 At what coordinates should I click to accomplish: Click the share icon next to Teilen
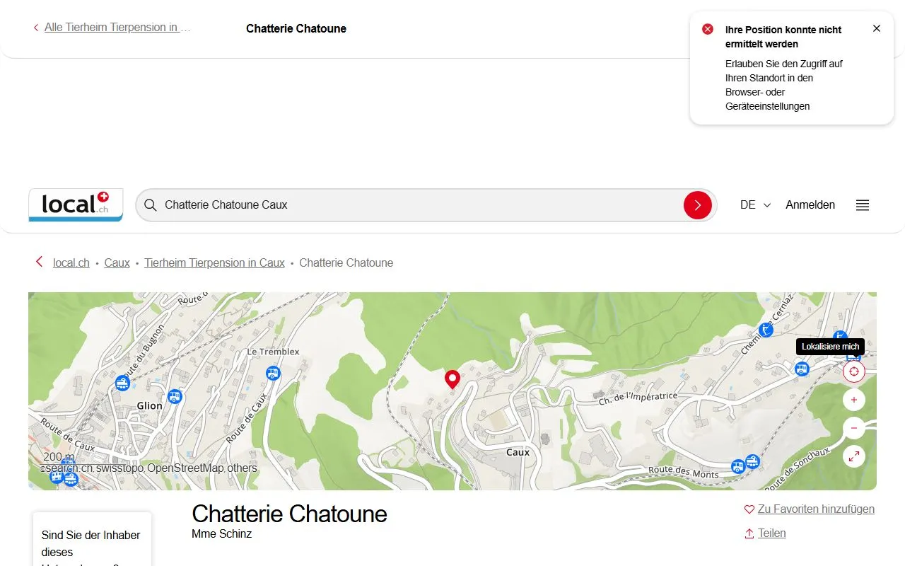click(749, 533)
